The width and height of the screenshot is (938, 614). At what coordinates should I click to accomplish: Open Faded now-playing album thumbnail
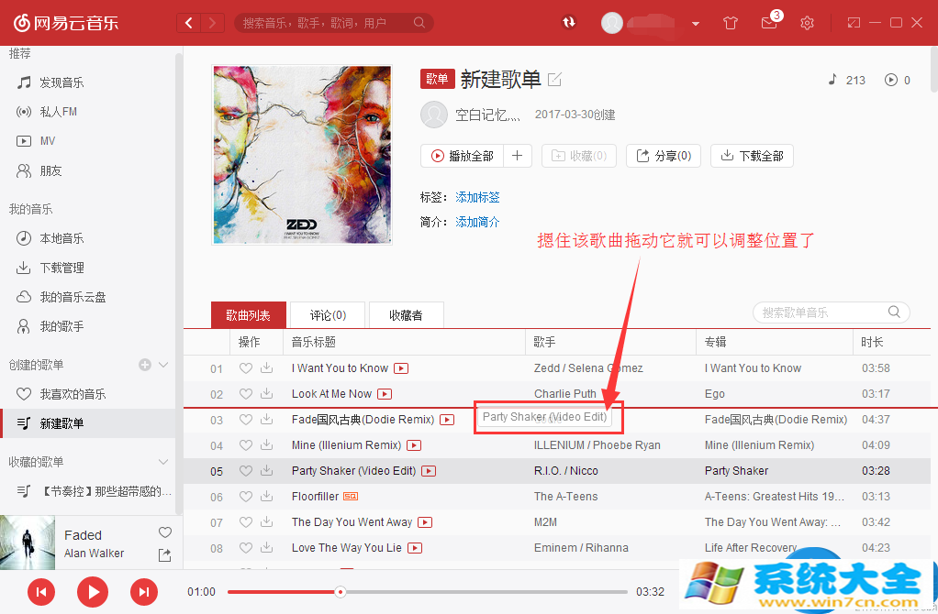(x=28, y=543)
